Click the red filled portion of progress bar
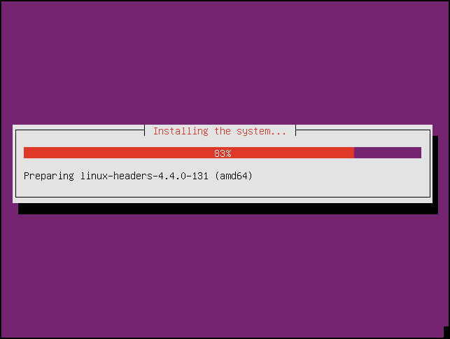The width and height of the screenshot is (450, 339). tap(189, 153)
